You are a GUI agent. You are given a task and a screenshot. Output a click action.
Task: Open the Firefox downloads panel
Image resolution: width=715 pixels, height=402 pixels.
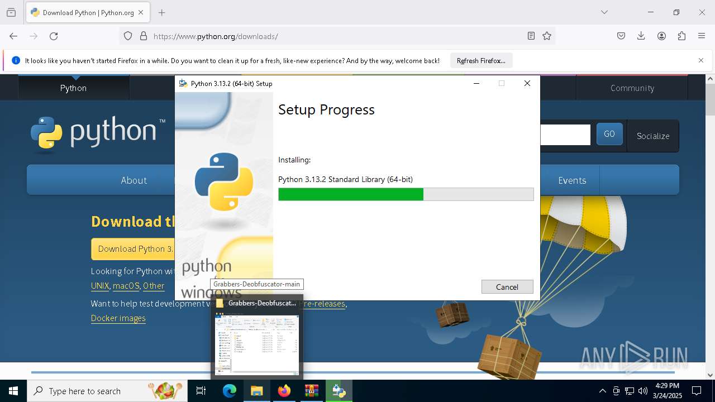coord(641,36)
